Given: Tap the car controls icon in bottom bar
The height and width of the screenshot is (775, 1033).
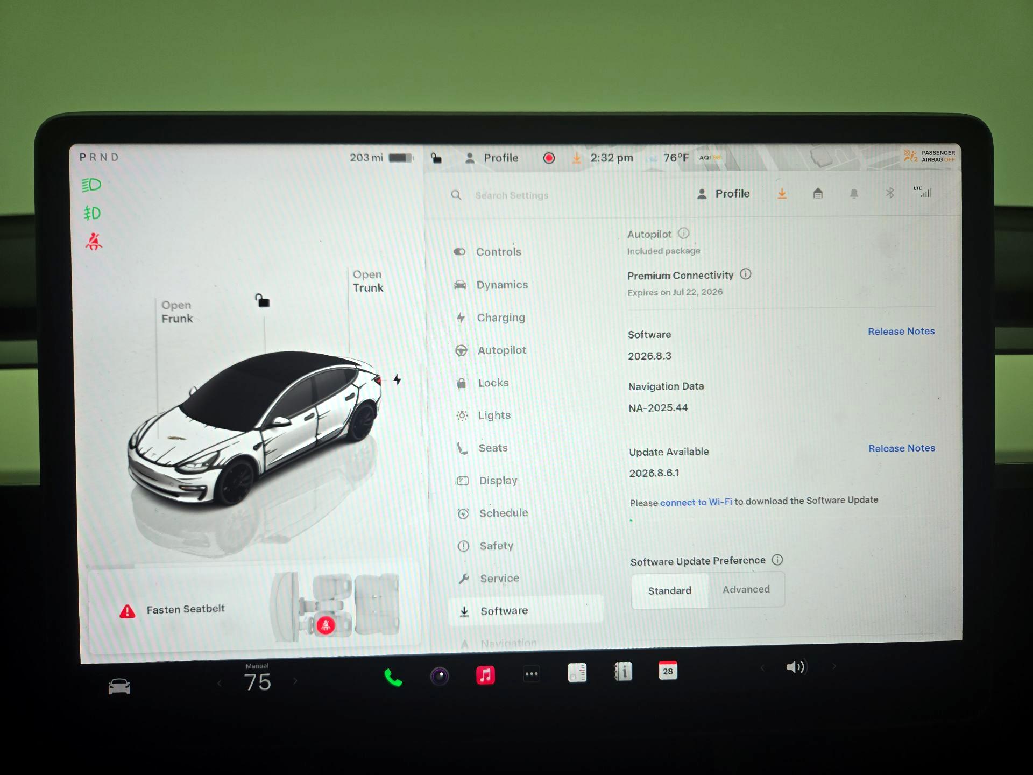Looking at the screenshot, I should coord(119,686).
